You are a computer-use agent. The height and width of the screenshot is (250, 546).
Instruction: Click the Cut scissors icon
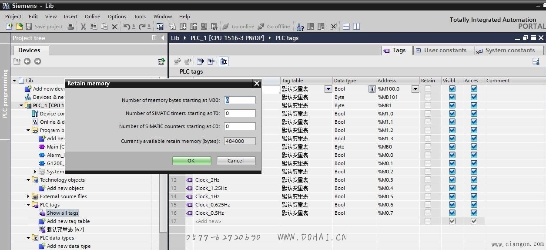(x=84, y=27)
